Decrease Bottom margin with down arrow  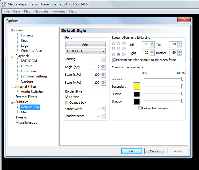tap(179, 54)
